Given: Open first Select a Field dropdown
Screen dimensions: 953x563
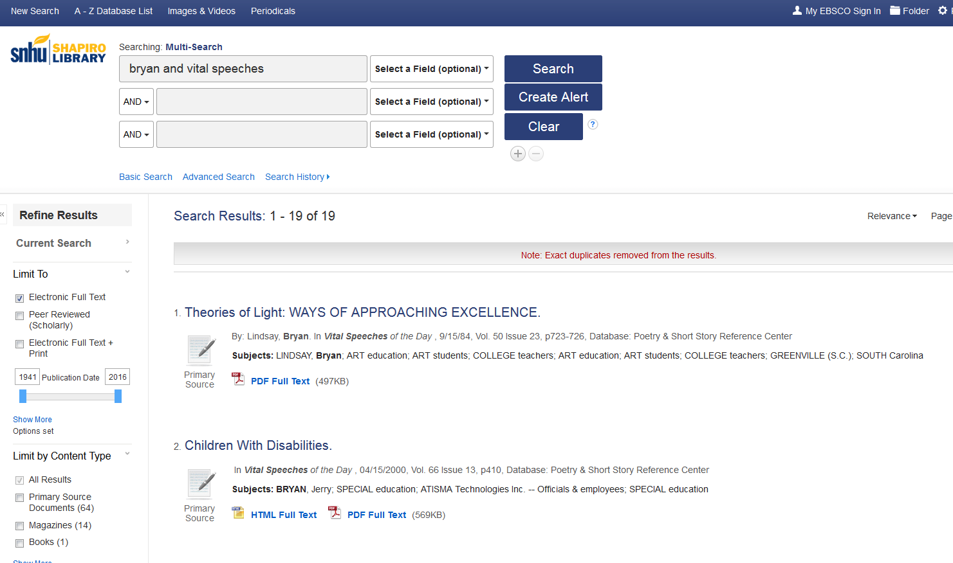Looking at the screenshot, I should 432,69.
